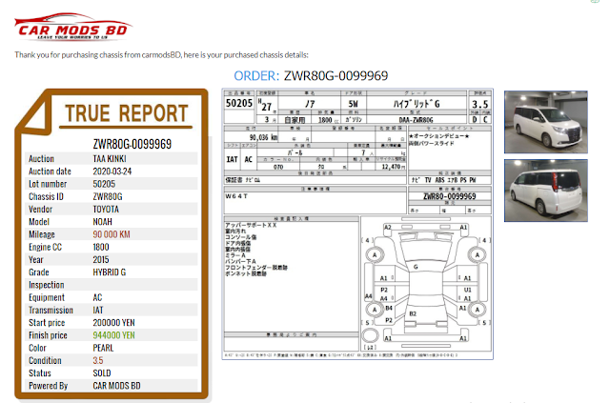Select finish price 944000 YEN
The image size is (610, 403).
(x=113, y=335)
